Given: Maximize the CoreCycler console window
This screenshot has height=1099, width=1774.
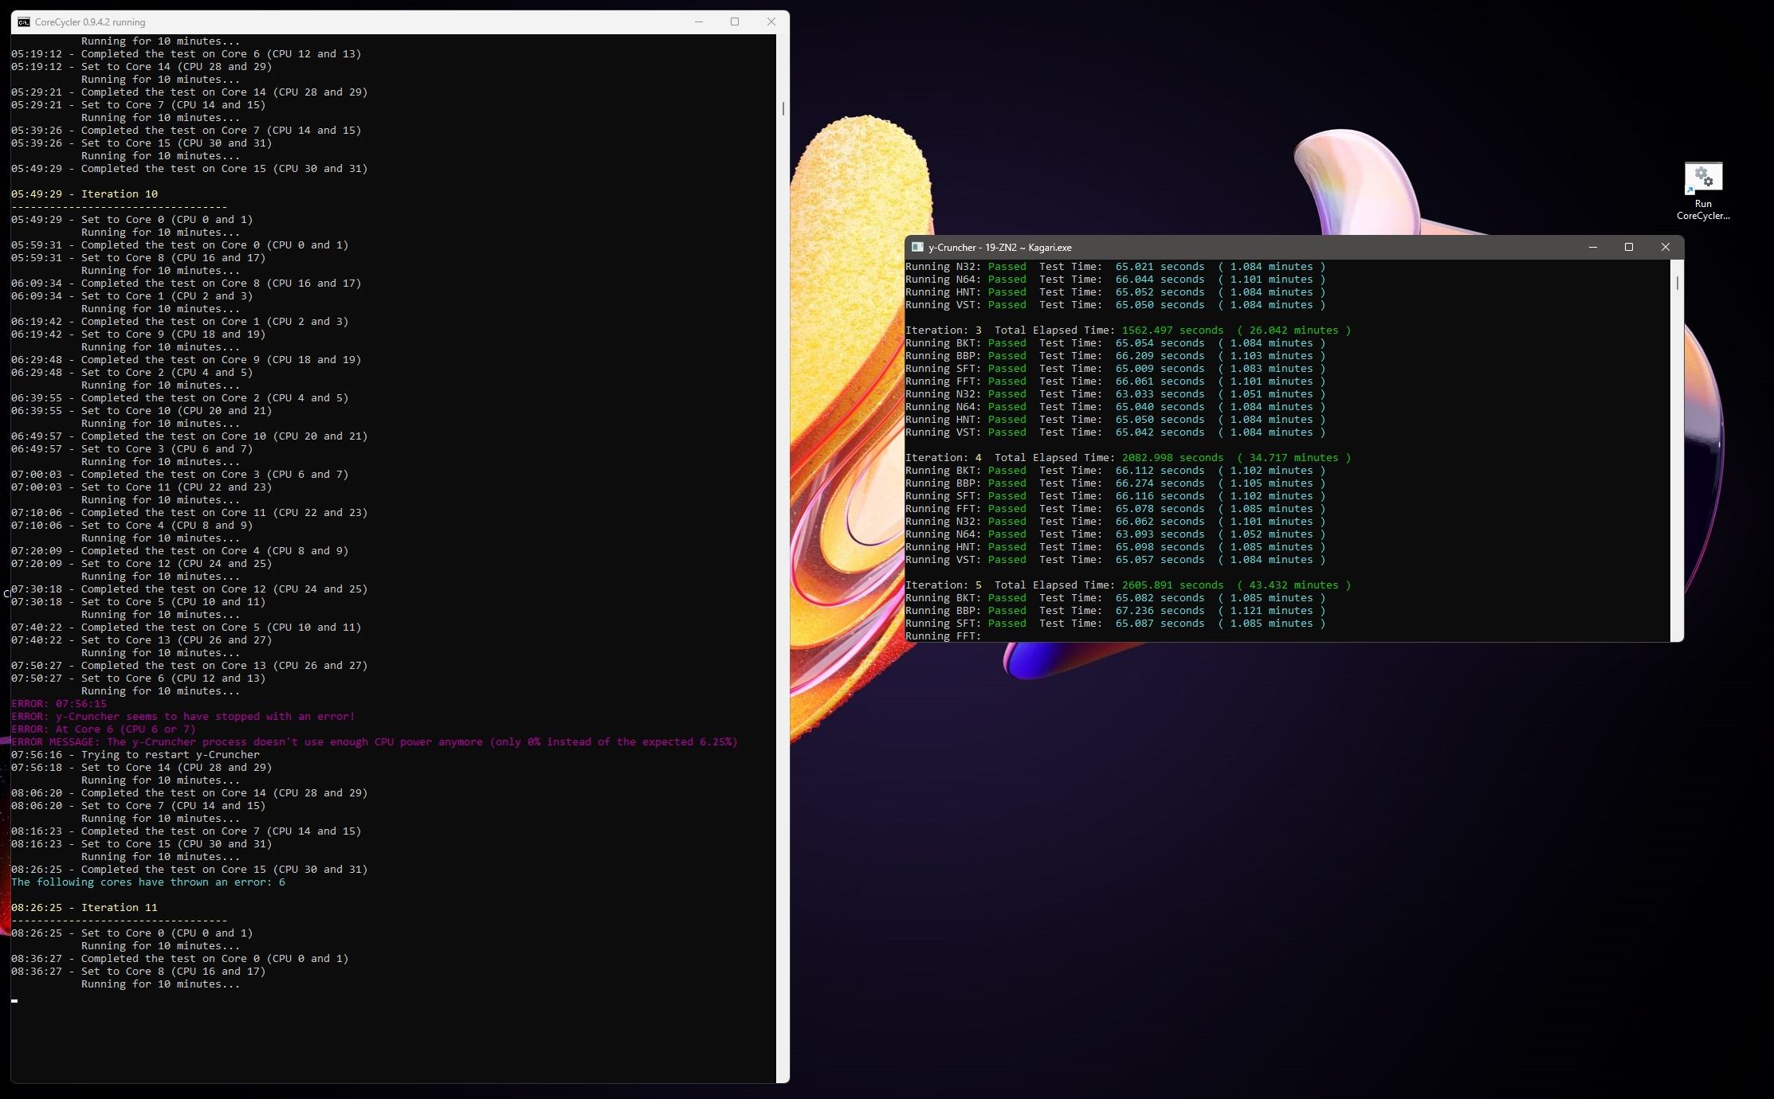Looking at the screenshot, I should coord(735,22).
